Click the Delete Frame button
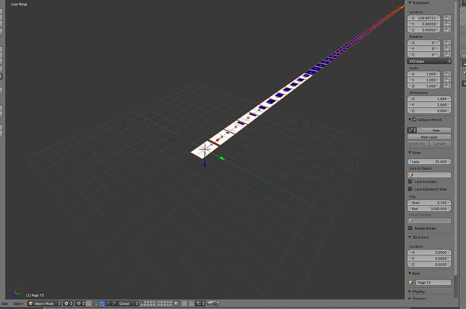 pos(418,144)
